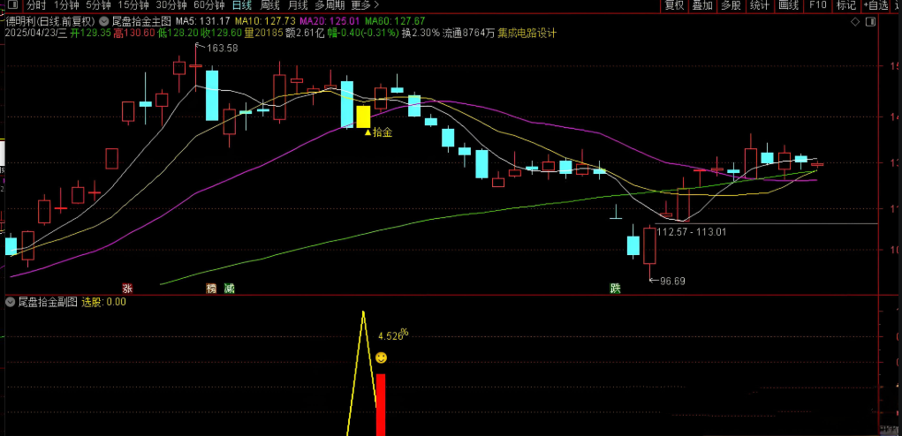Click the 集成电路设计 sector link
Viewport: 902px width, 436px height.
[527, 33]
